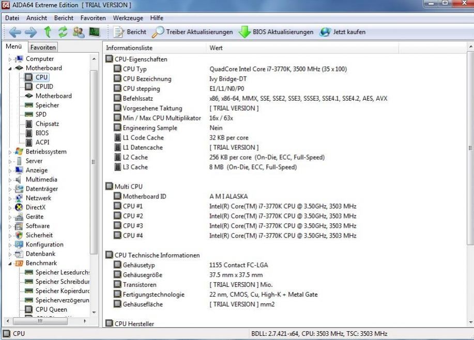
Task: Select the Sicherheit tree item
Action: (39, 235)
